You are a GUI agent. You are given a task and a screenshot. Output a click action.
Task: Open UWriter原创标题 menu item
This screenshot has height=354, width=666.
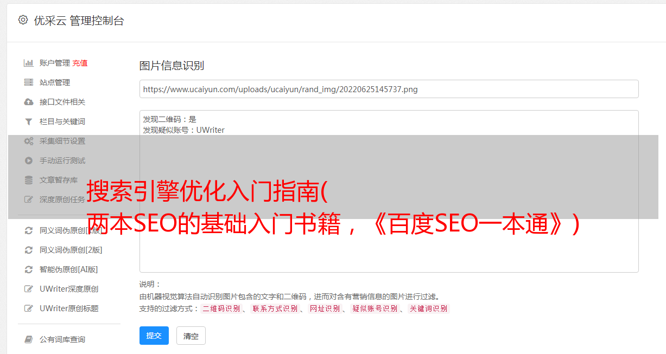click(x=69, y=308)
